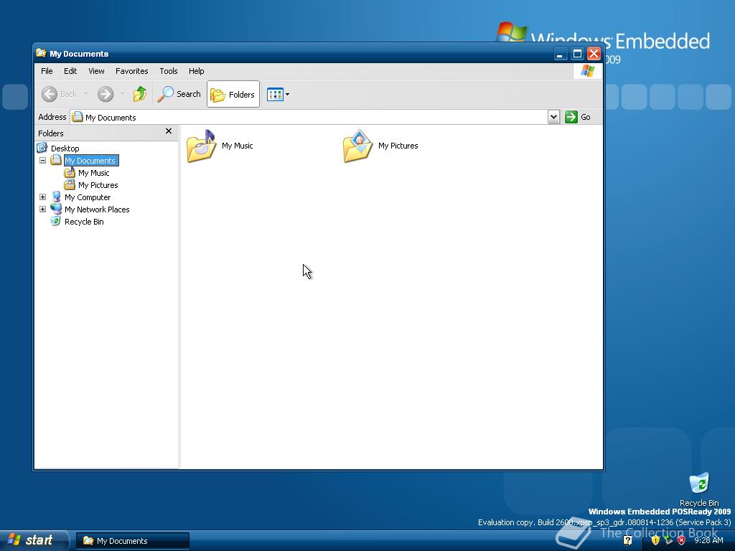This screenshot has width=735, height=551.
Task: Open the Search pane
Action: tap(179, 94)
